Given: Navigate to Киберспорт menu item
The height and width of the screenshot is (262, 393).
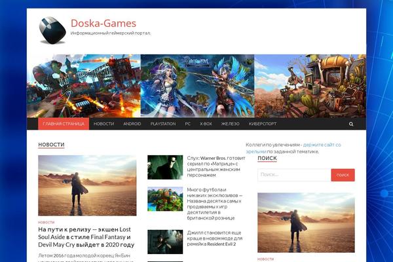Looking at the screenshot, I should [x=263, y=124].
